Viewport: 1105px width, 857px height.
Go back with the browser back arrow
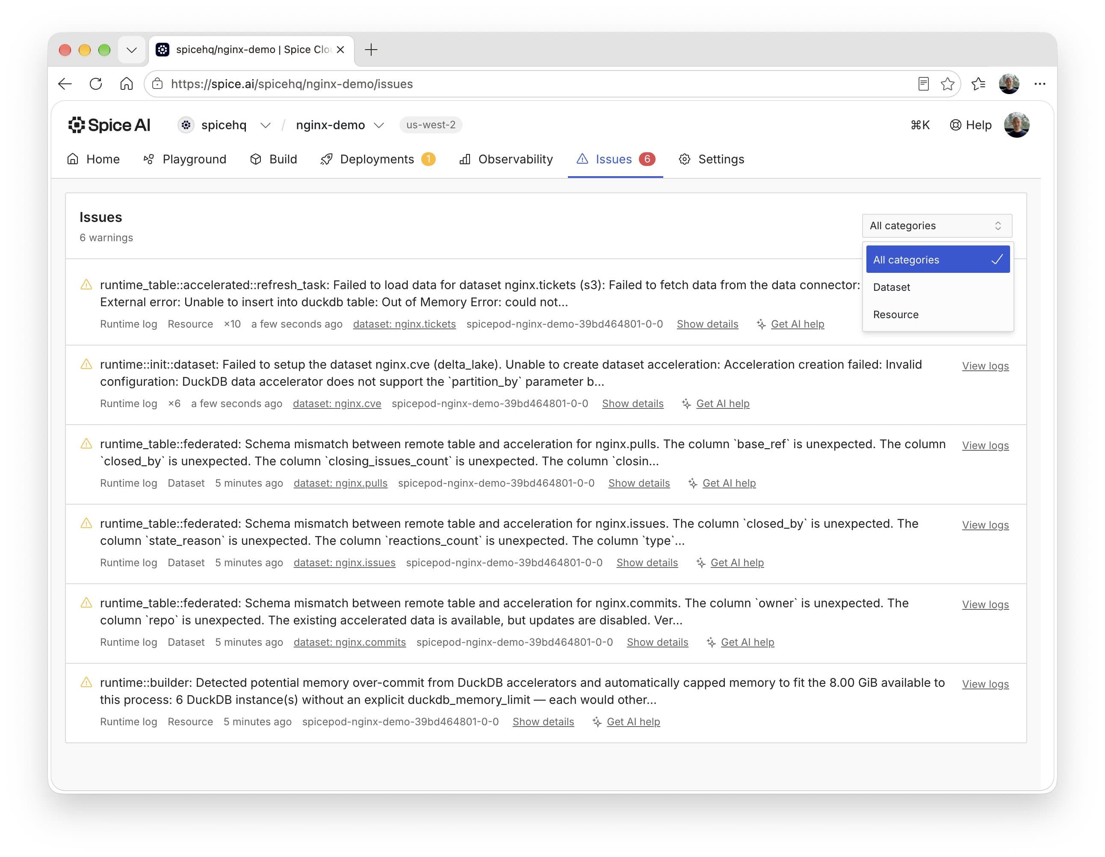(65, 84)
